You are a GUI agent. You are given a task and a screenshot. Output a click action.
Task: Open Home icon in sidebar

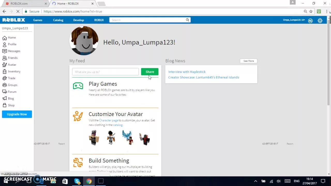tap(4, 38)
